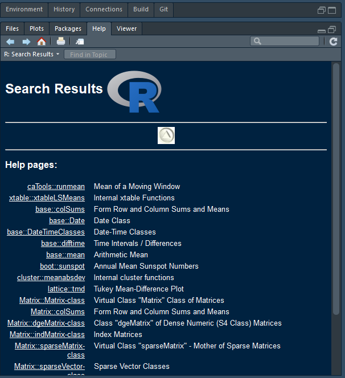Click the forward arrow in Help toolbar
This screenshot has width=345, height=378.
[x=26, y=42]
